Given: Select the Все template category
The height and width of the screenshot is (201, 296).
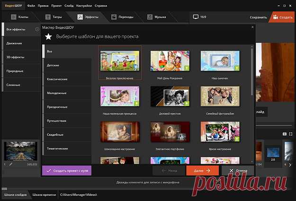Looking at the screenshot, I should click(x=67, y=51).
